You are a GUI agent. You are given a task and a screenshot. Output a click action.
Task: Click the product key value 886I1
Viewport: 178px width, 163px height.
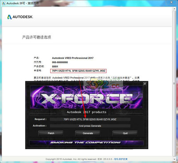pos(55,67)
